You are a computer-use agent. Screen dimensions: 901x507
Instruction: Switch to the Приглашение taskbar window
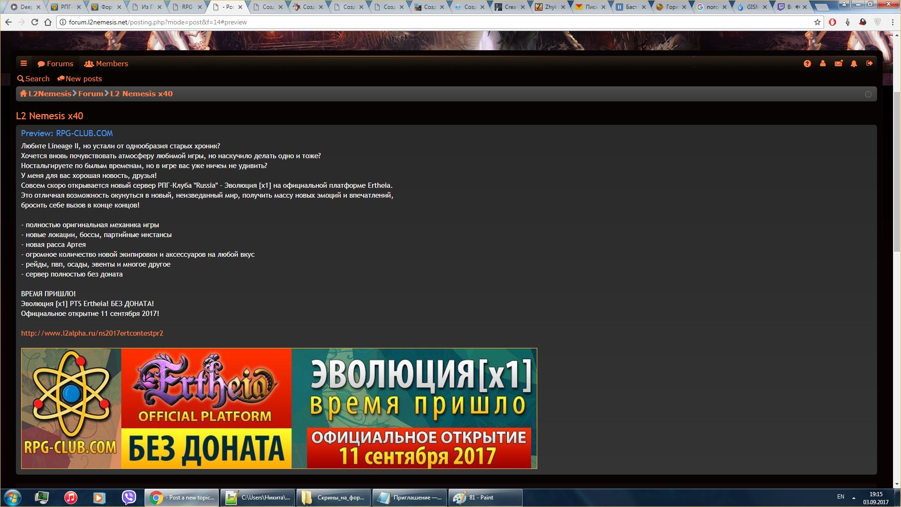pos(410,498)
